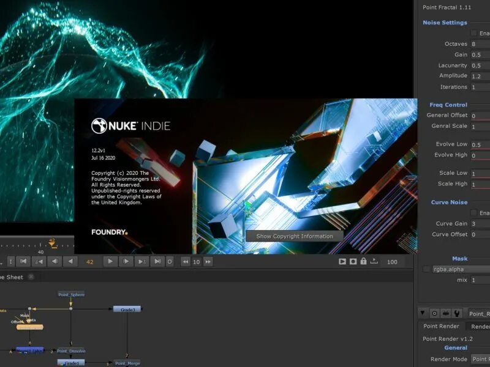Click the Scale Low value field
490x367 pixels.
(x=480, y=174)
